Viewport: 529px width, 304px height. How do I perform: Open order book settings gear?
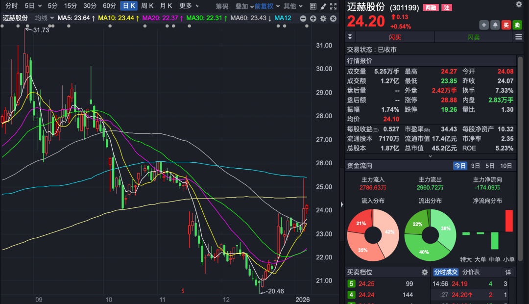pos(425,272)
